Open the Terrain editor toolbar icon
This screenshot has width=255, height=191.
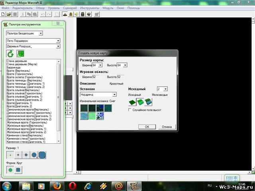(x=65, y=14)
